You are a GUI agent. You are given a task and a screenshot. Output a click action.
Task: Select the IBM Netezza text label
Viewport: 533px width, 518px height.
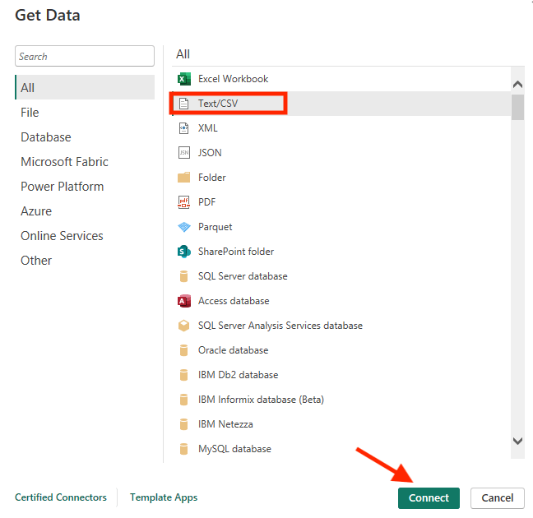(225, 424)
